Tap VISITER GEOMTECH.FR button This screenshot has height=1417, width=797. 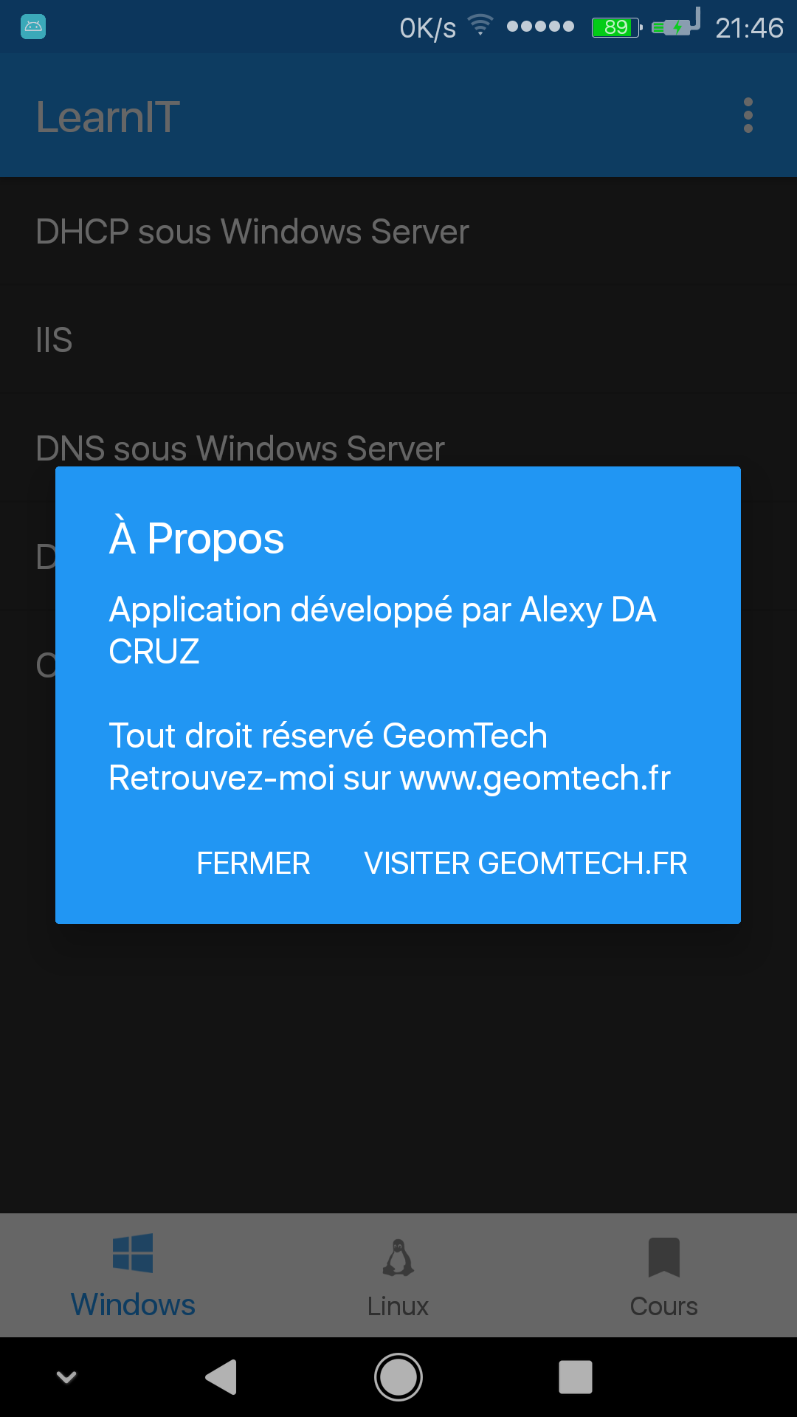pyautogui.click(x=525, y=863)
